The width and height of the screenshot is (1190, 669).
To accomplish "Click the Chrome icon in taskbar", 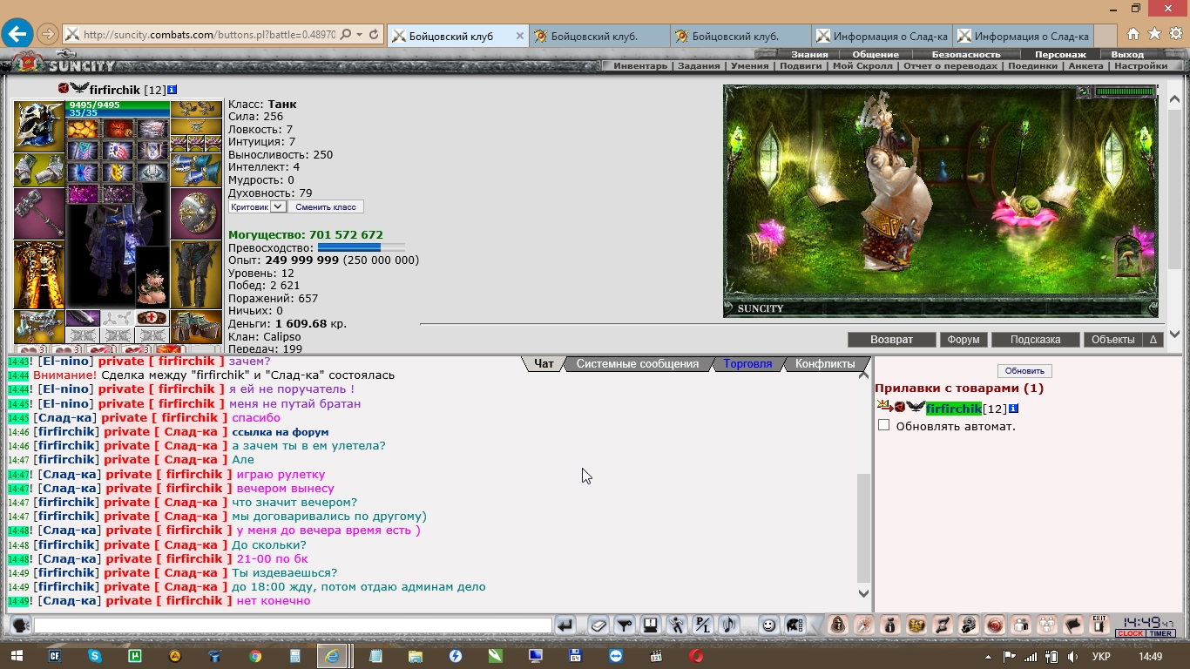I will (x=254, y=656).
